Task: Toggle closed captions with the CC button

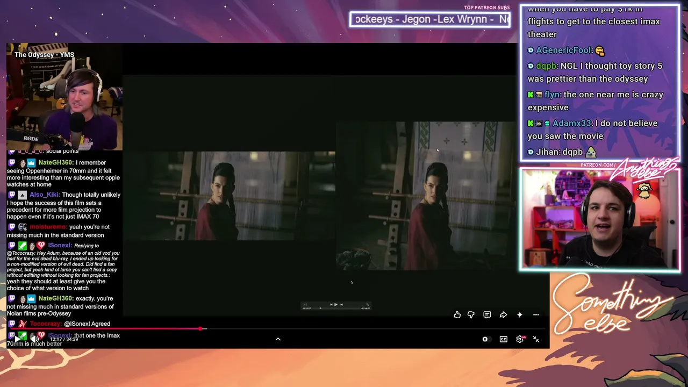Action: tap(504, 339)
